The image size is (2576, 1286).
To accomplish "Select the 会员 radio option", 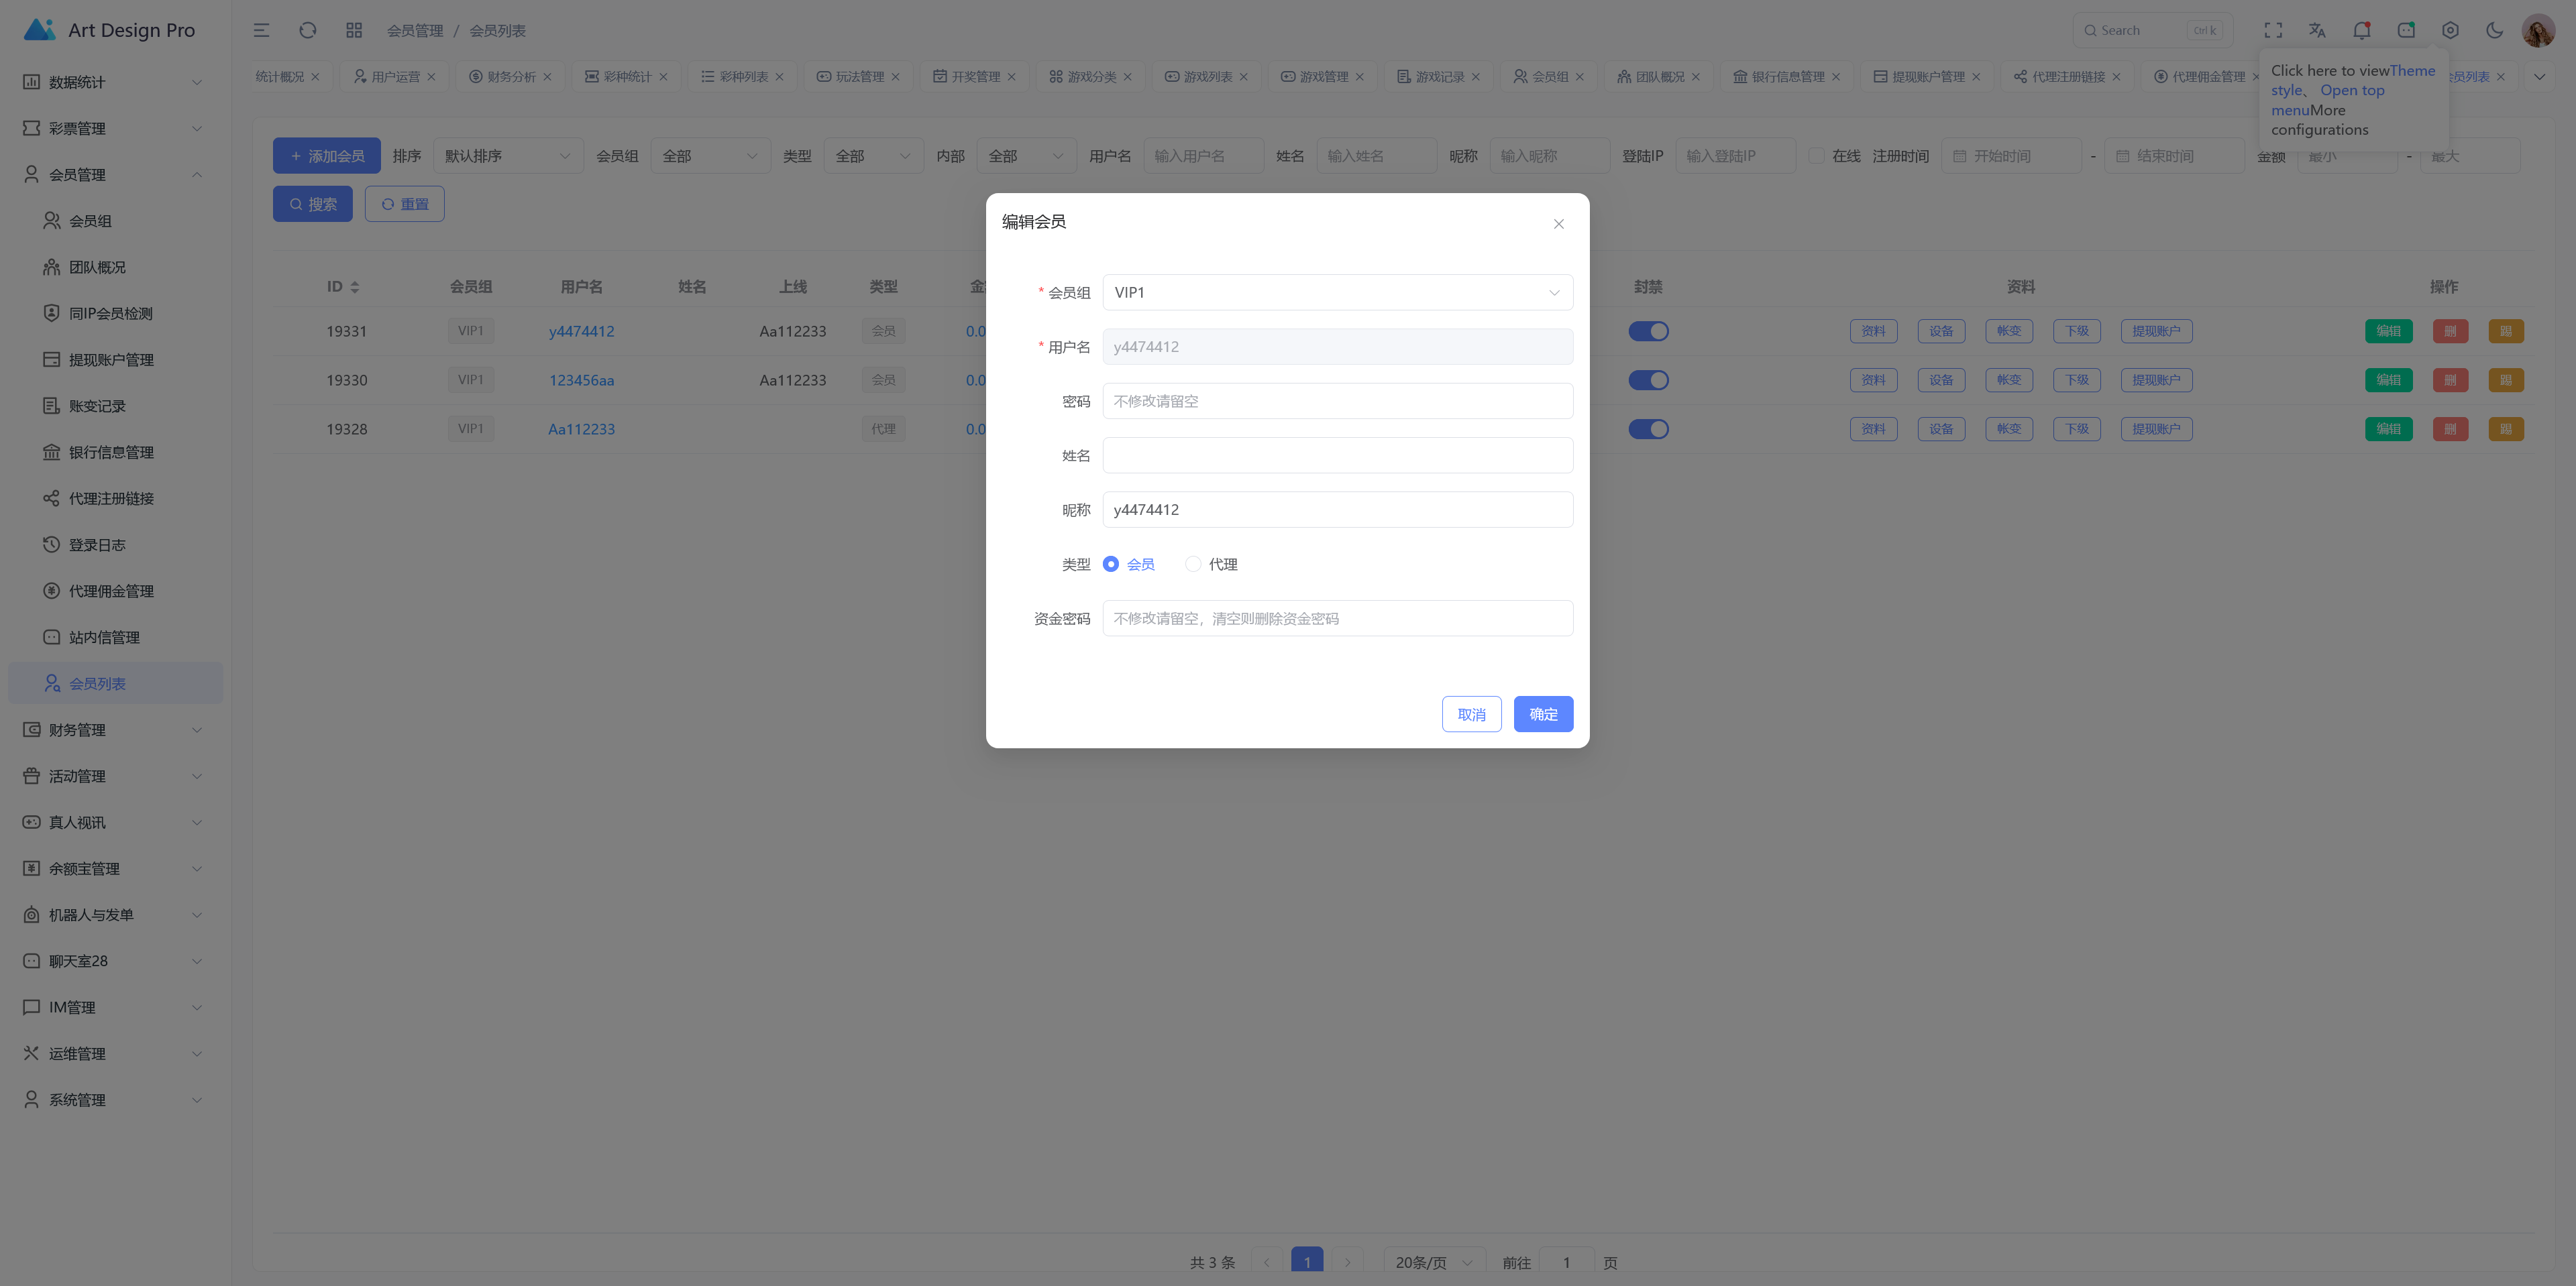I will tap(1129, 565).
